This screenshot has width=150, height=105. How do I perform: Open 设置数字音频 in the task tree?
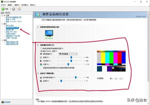click(x=10, y=34)
